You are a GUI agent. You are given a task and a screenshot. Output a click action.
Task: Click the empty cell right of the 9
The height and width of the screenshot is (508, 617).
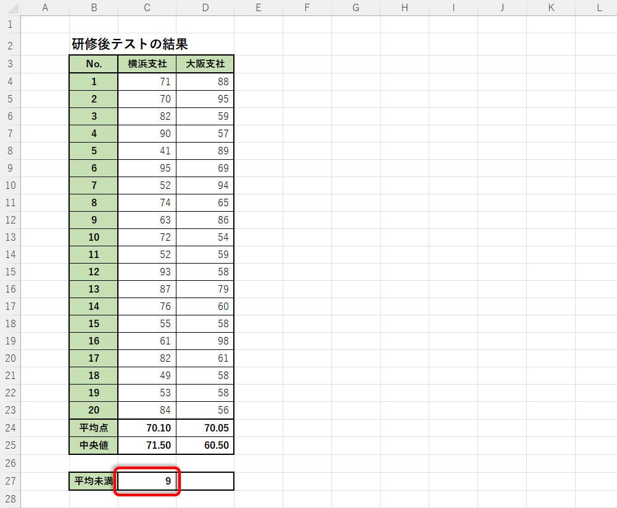click(x=205, y=481)
